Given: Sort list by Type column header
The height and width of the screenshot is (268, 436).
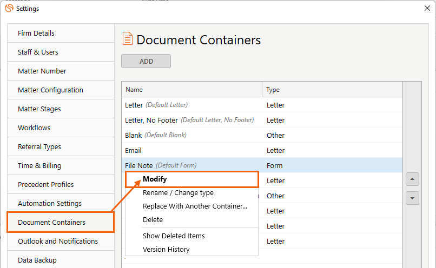Looking at the screenshot, I should point(332,90).
